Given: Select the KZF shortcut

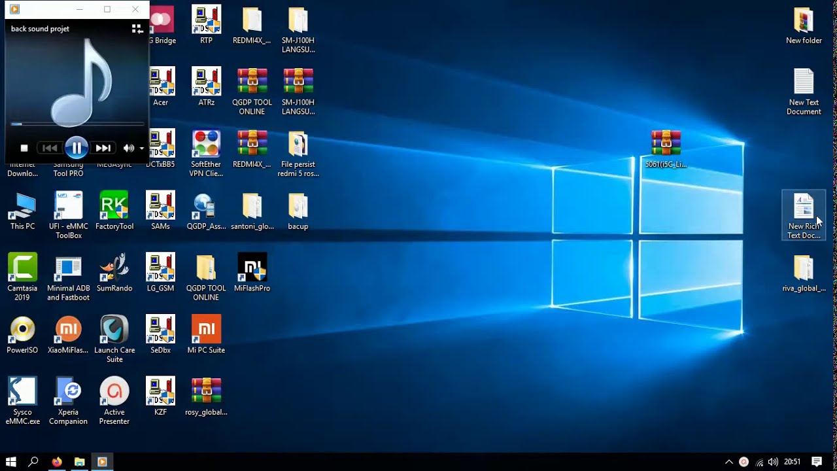Looking at the screenshot, I should (x=160, y=397).
